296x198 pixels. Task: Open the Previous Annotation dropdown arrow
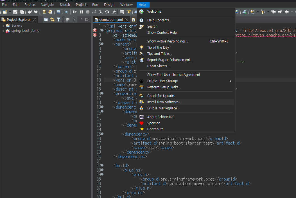coord(268,12)
